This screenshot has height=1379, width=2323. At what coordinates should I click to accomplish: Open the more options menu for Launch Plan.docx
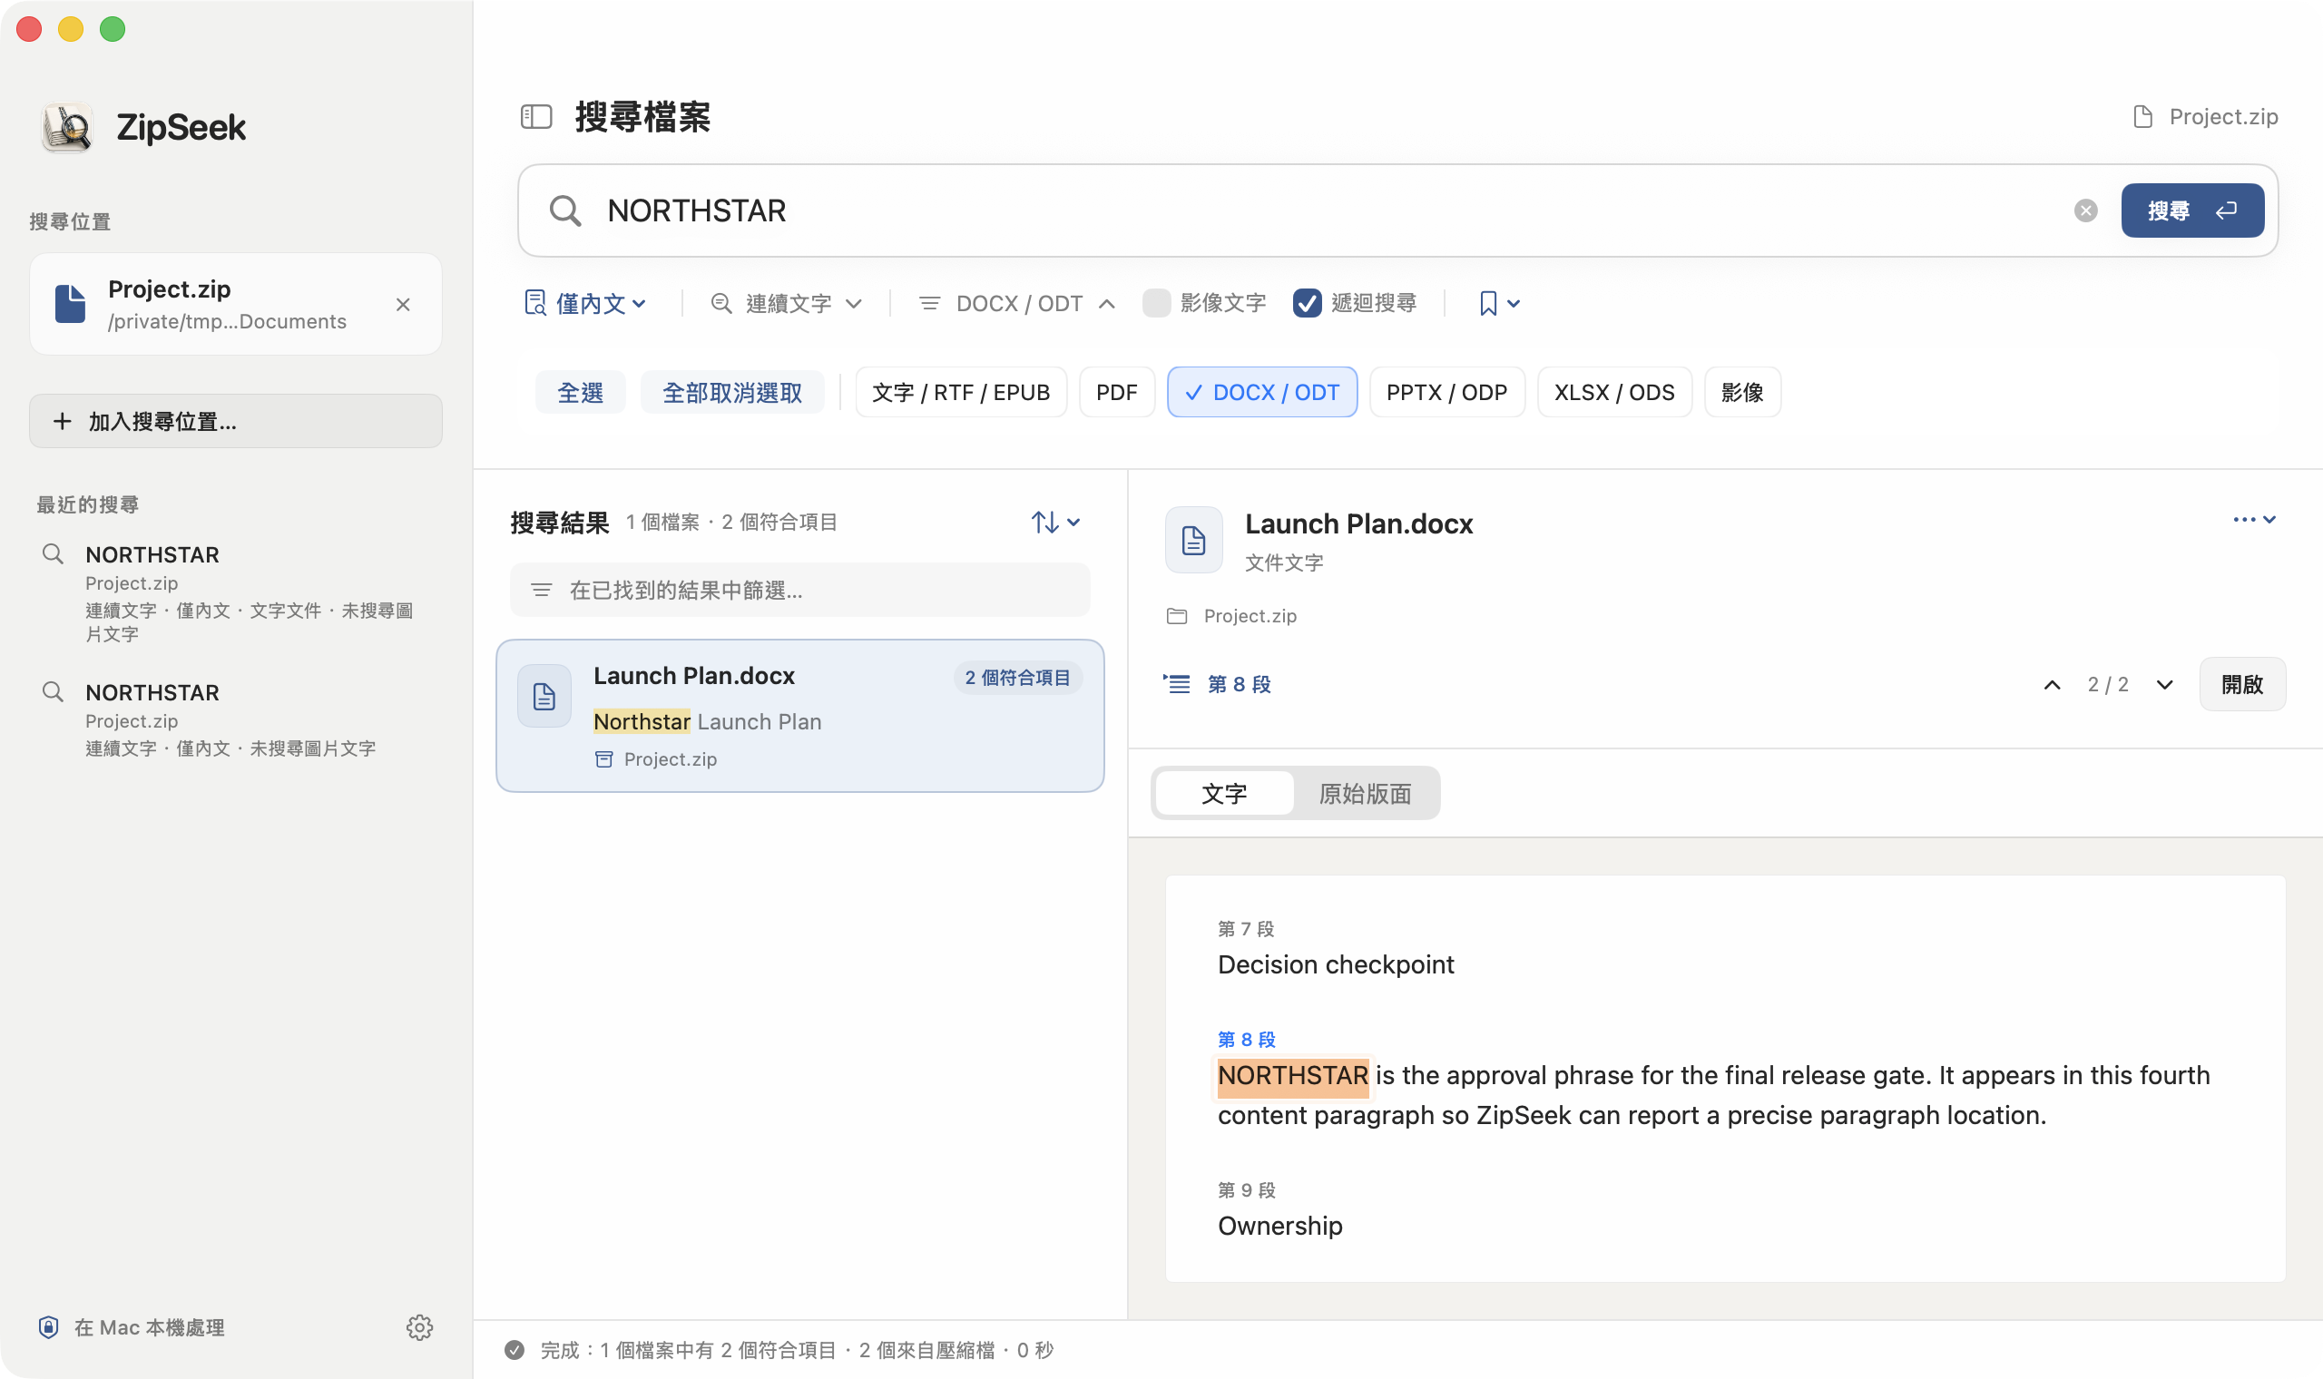[2254, 521]
